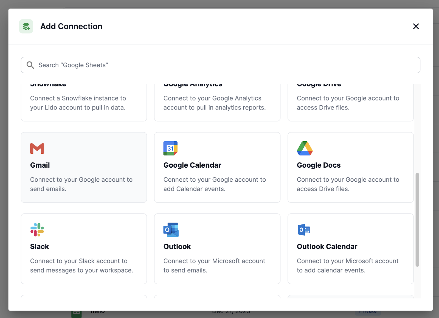The height and width of the screenshot is (318, 439).
Task: Select the text "to add calendar events"
Action: pyautogui.click(x=331, y=270)
